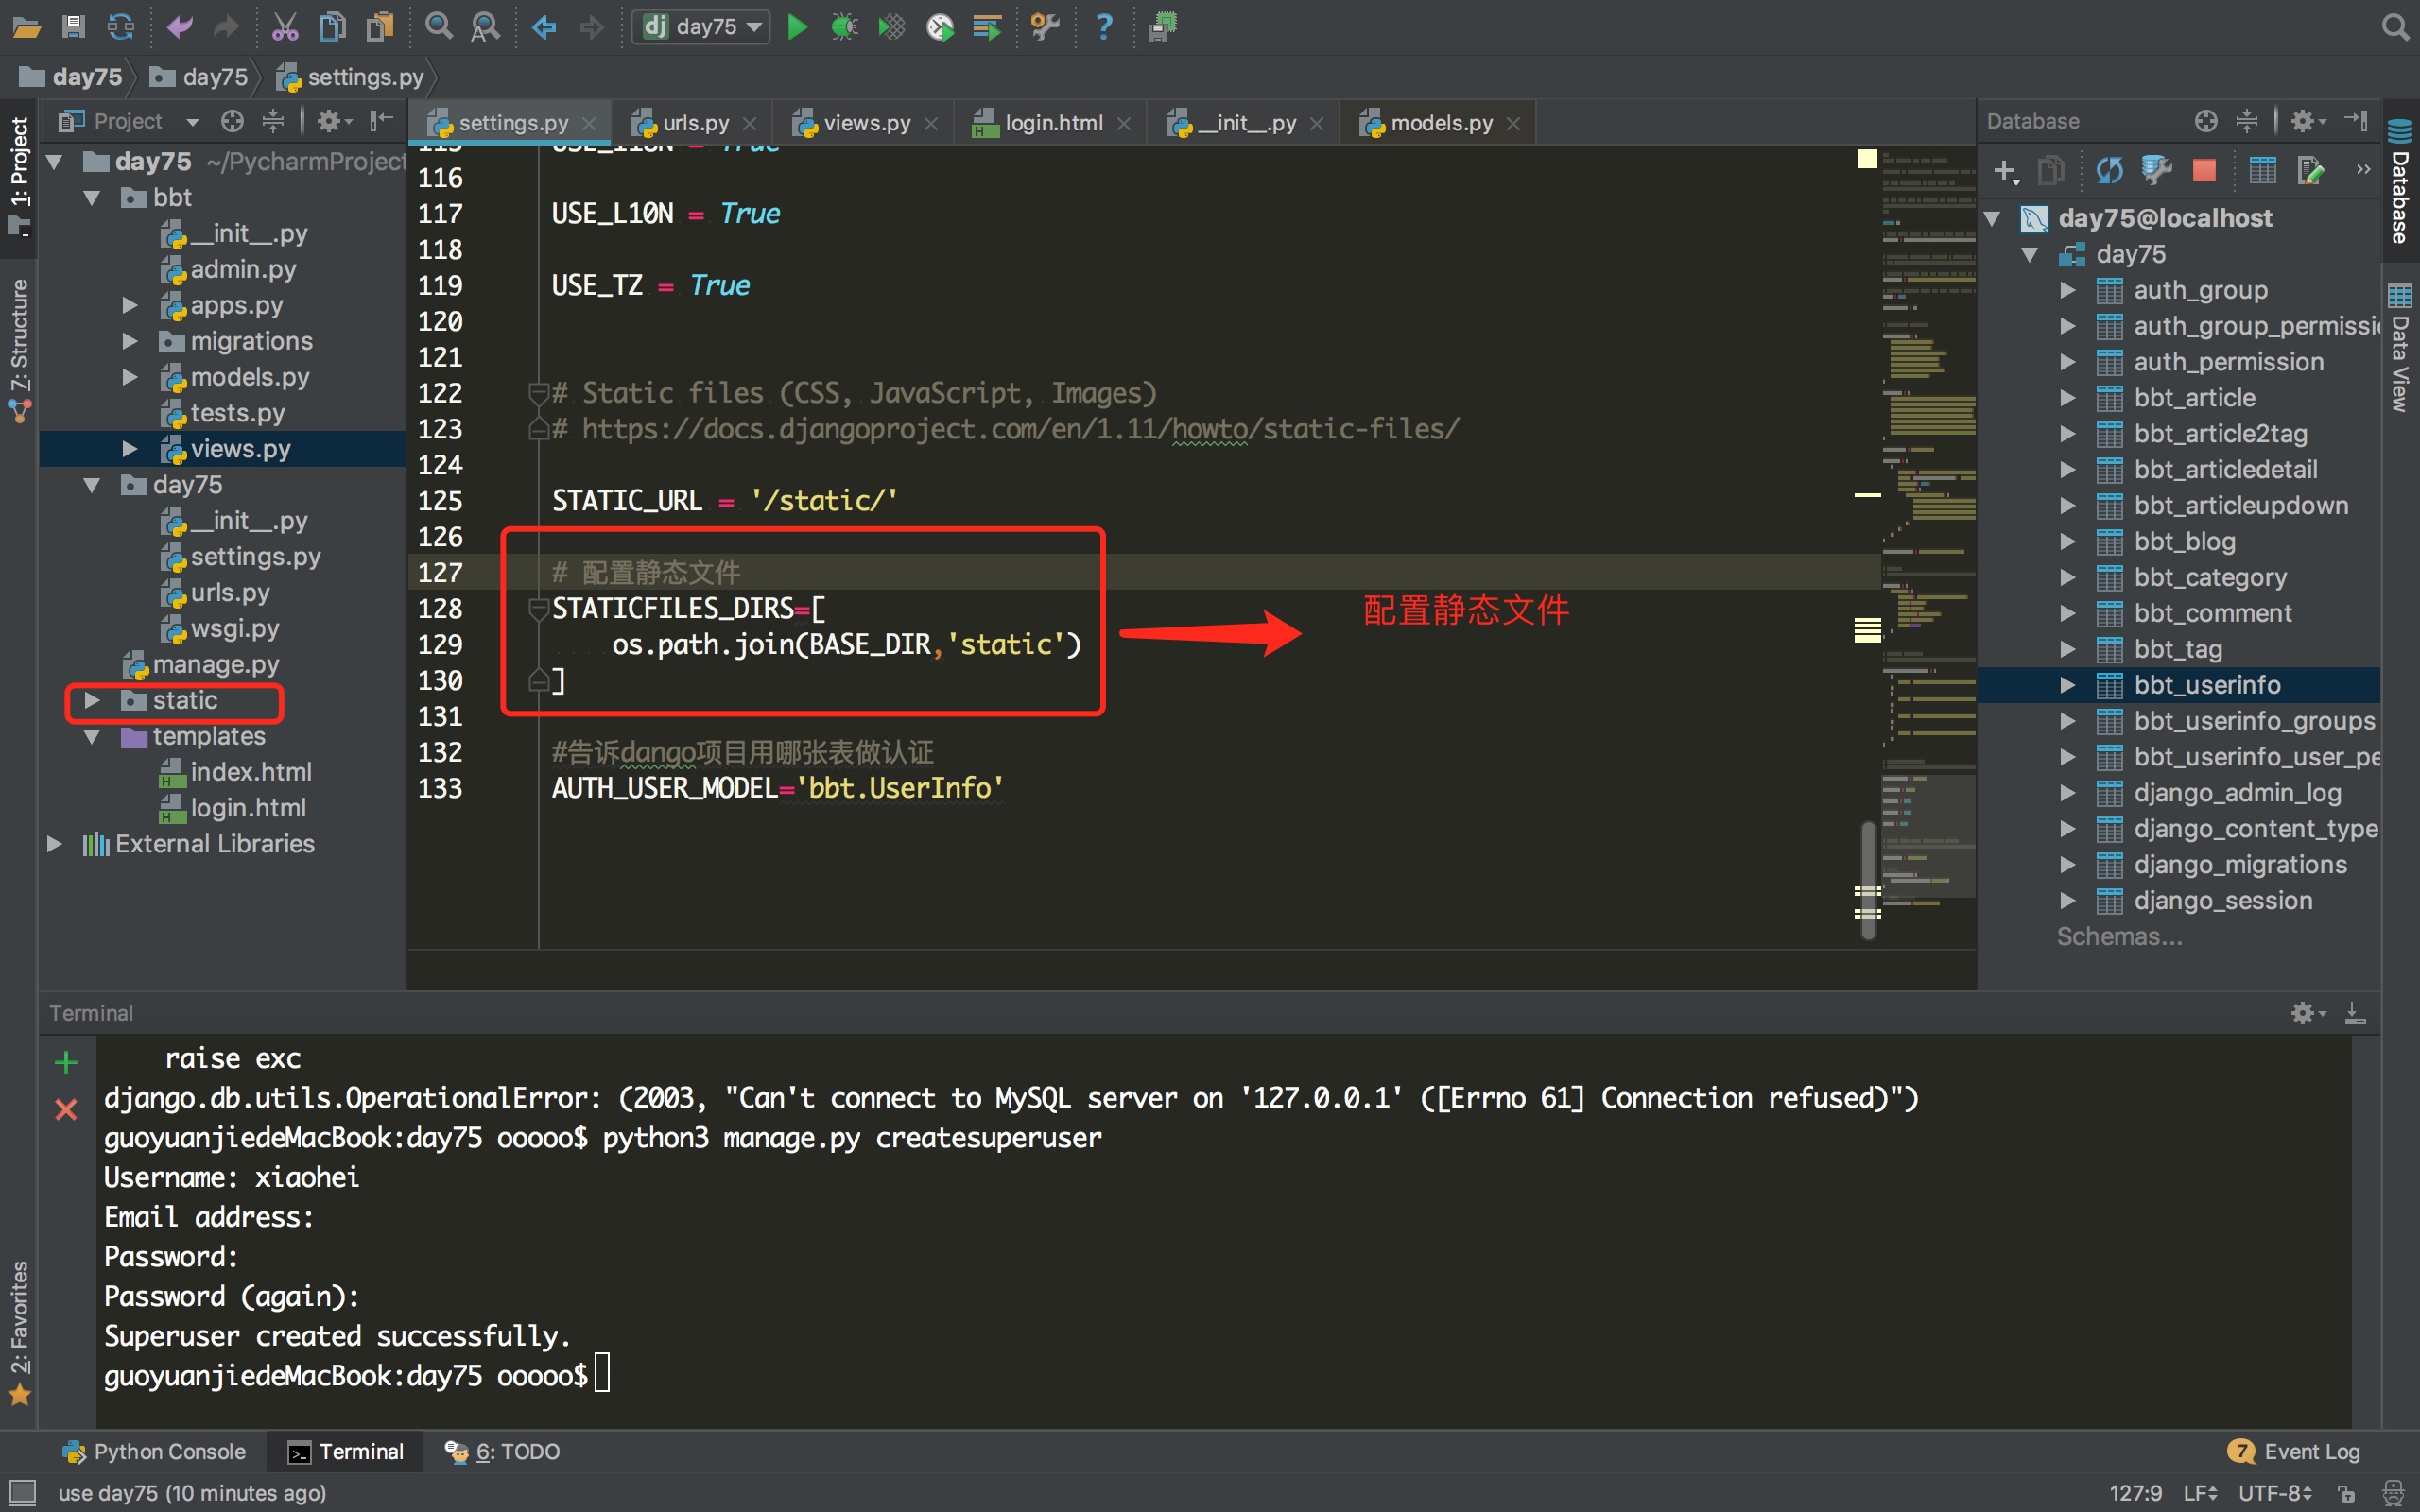Open a new terminal session with the green plus
2420x1512 pixels.
point(66,1062)
